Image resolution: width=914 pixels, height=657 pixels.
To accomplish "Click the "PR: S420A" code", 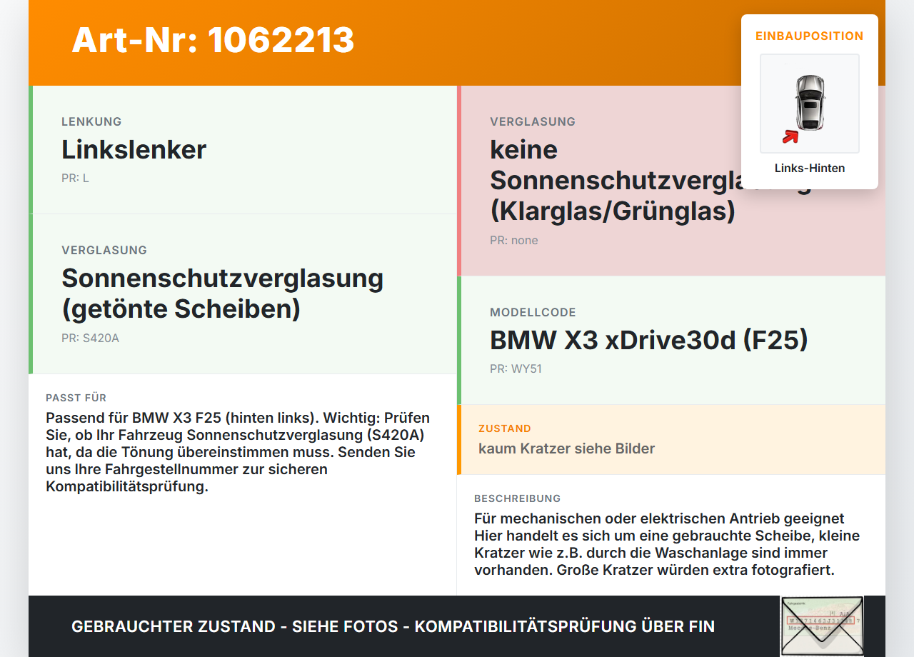I will coord(90,338).
